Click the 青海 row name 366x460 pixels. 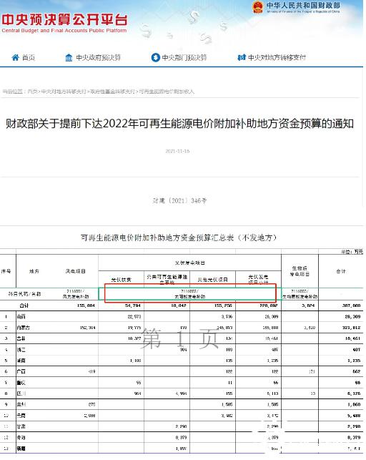pyautogui.click(x=21, y=437)
